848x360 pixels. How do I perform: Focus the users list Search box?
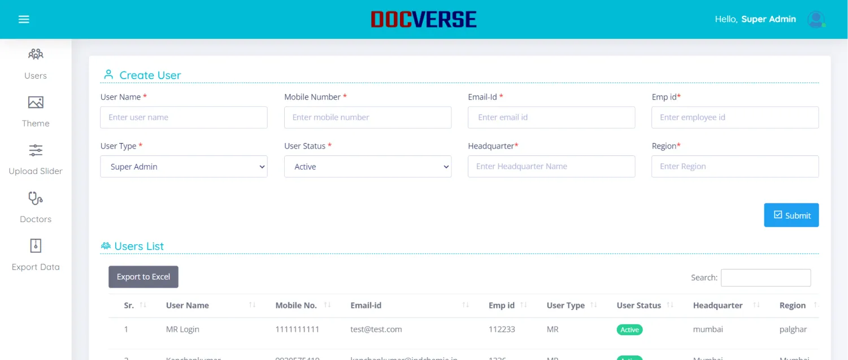pos(766,277)
